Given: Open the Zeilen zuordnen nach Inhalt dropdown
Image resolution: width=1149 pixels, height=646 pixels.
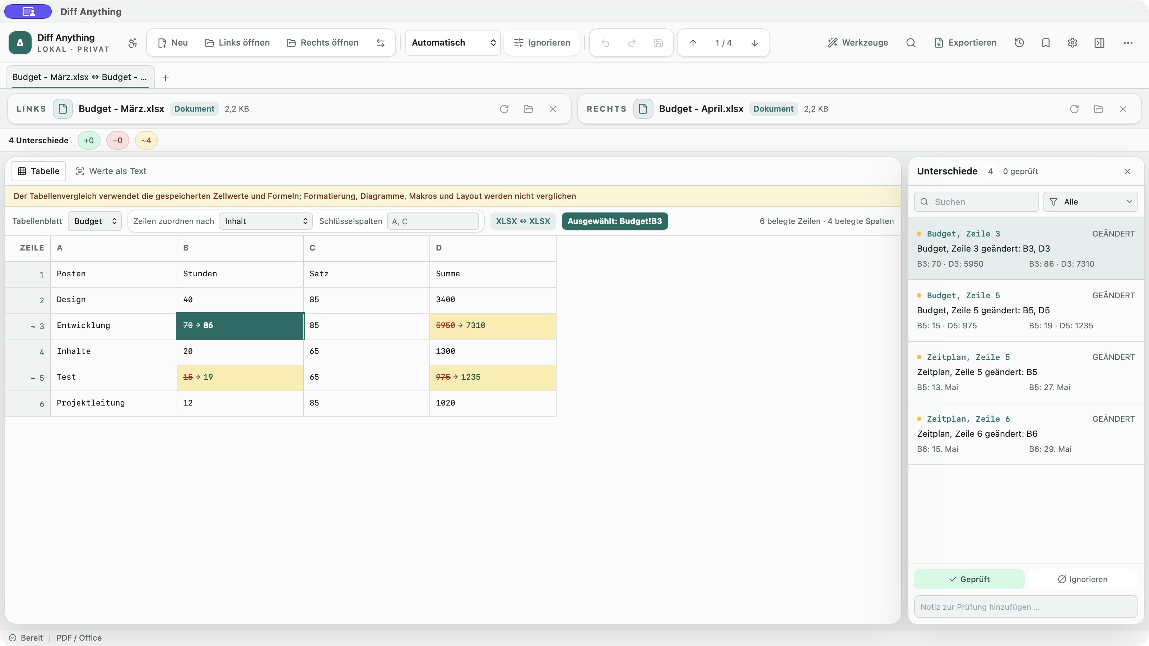Looking at the screenshot, I should tap(266, 221).
